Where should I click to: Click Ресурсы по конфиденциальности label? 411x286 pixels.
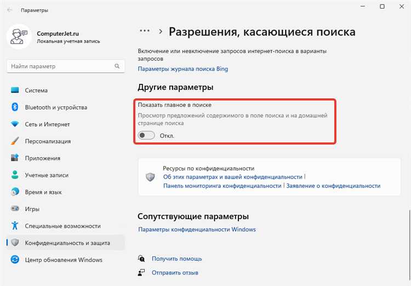(209, 168)
